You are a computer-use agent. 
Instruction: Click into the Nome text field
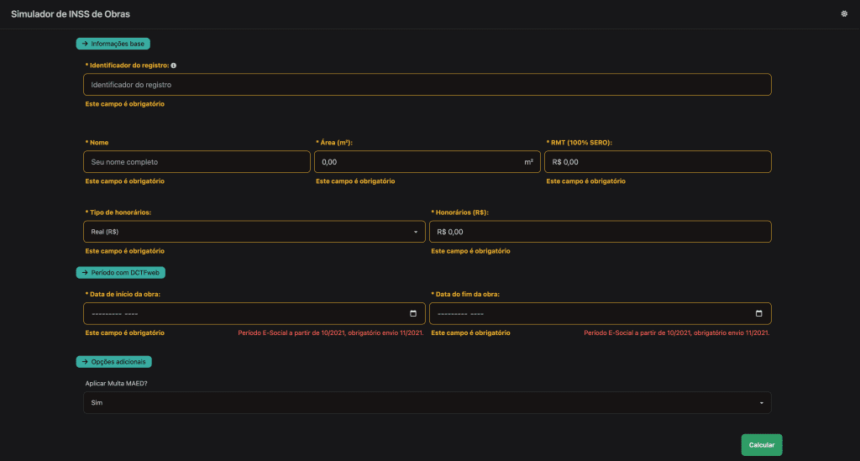click(197, 162)
